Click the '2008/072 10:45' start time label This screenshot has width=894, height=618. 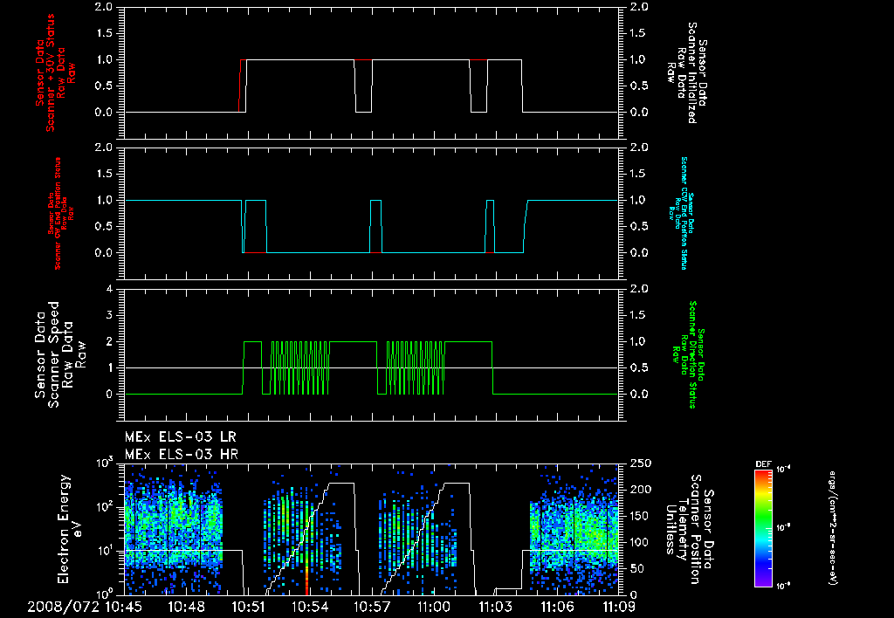click(x=85, y=607)
